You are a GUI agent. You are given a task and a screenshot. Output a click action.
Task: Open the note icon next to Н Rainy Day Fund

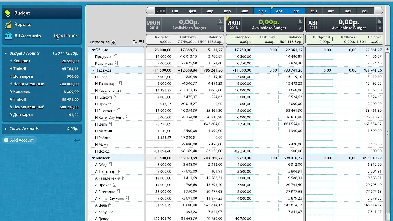click(127, 117)
